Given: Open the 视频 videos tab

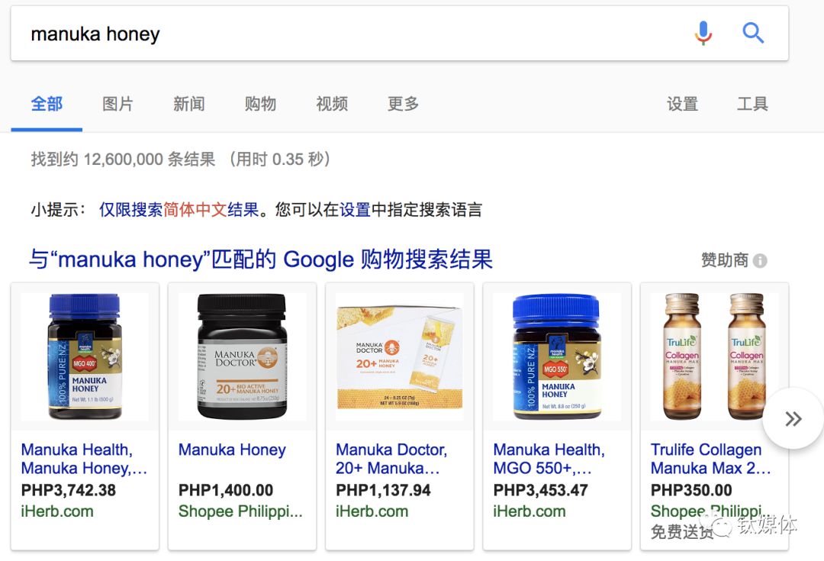Looking at the screenshot, I should 332,104.
